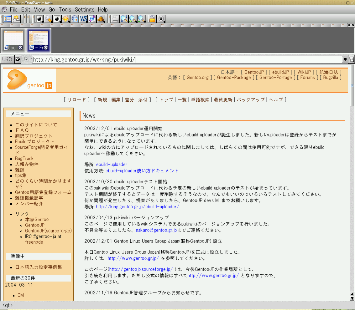This screenshot has width=355, height=310.
Task: Switch to the ebuil tab thumbnail
Action: 13,40
